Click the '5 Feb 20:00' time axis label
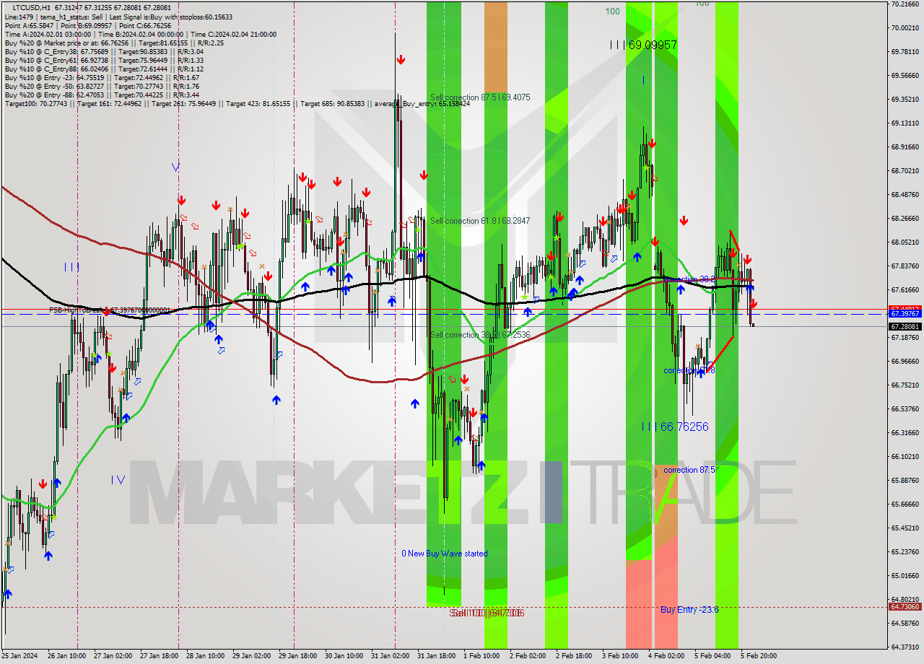 tap(759, 656)
